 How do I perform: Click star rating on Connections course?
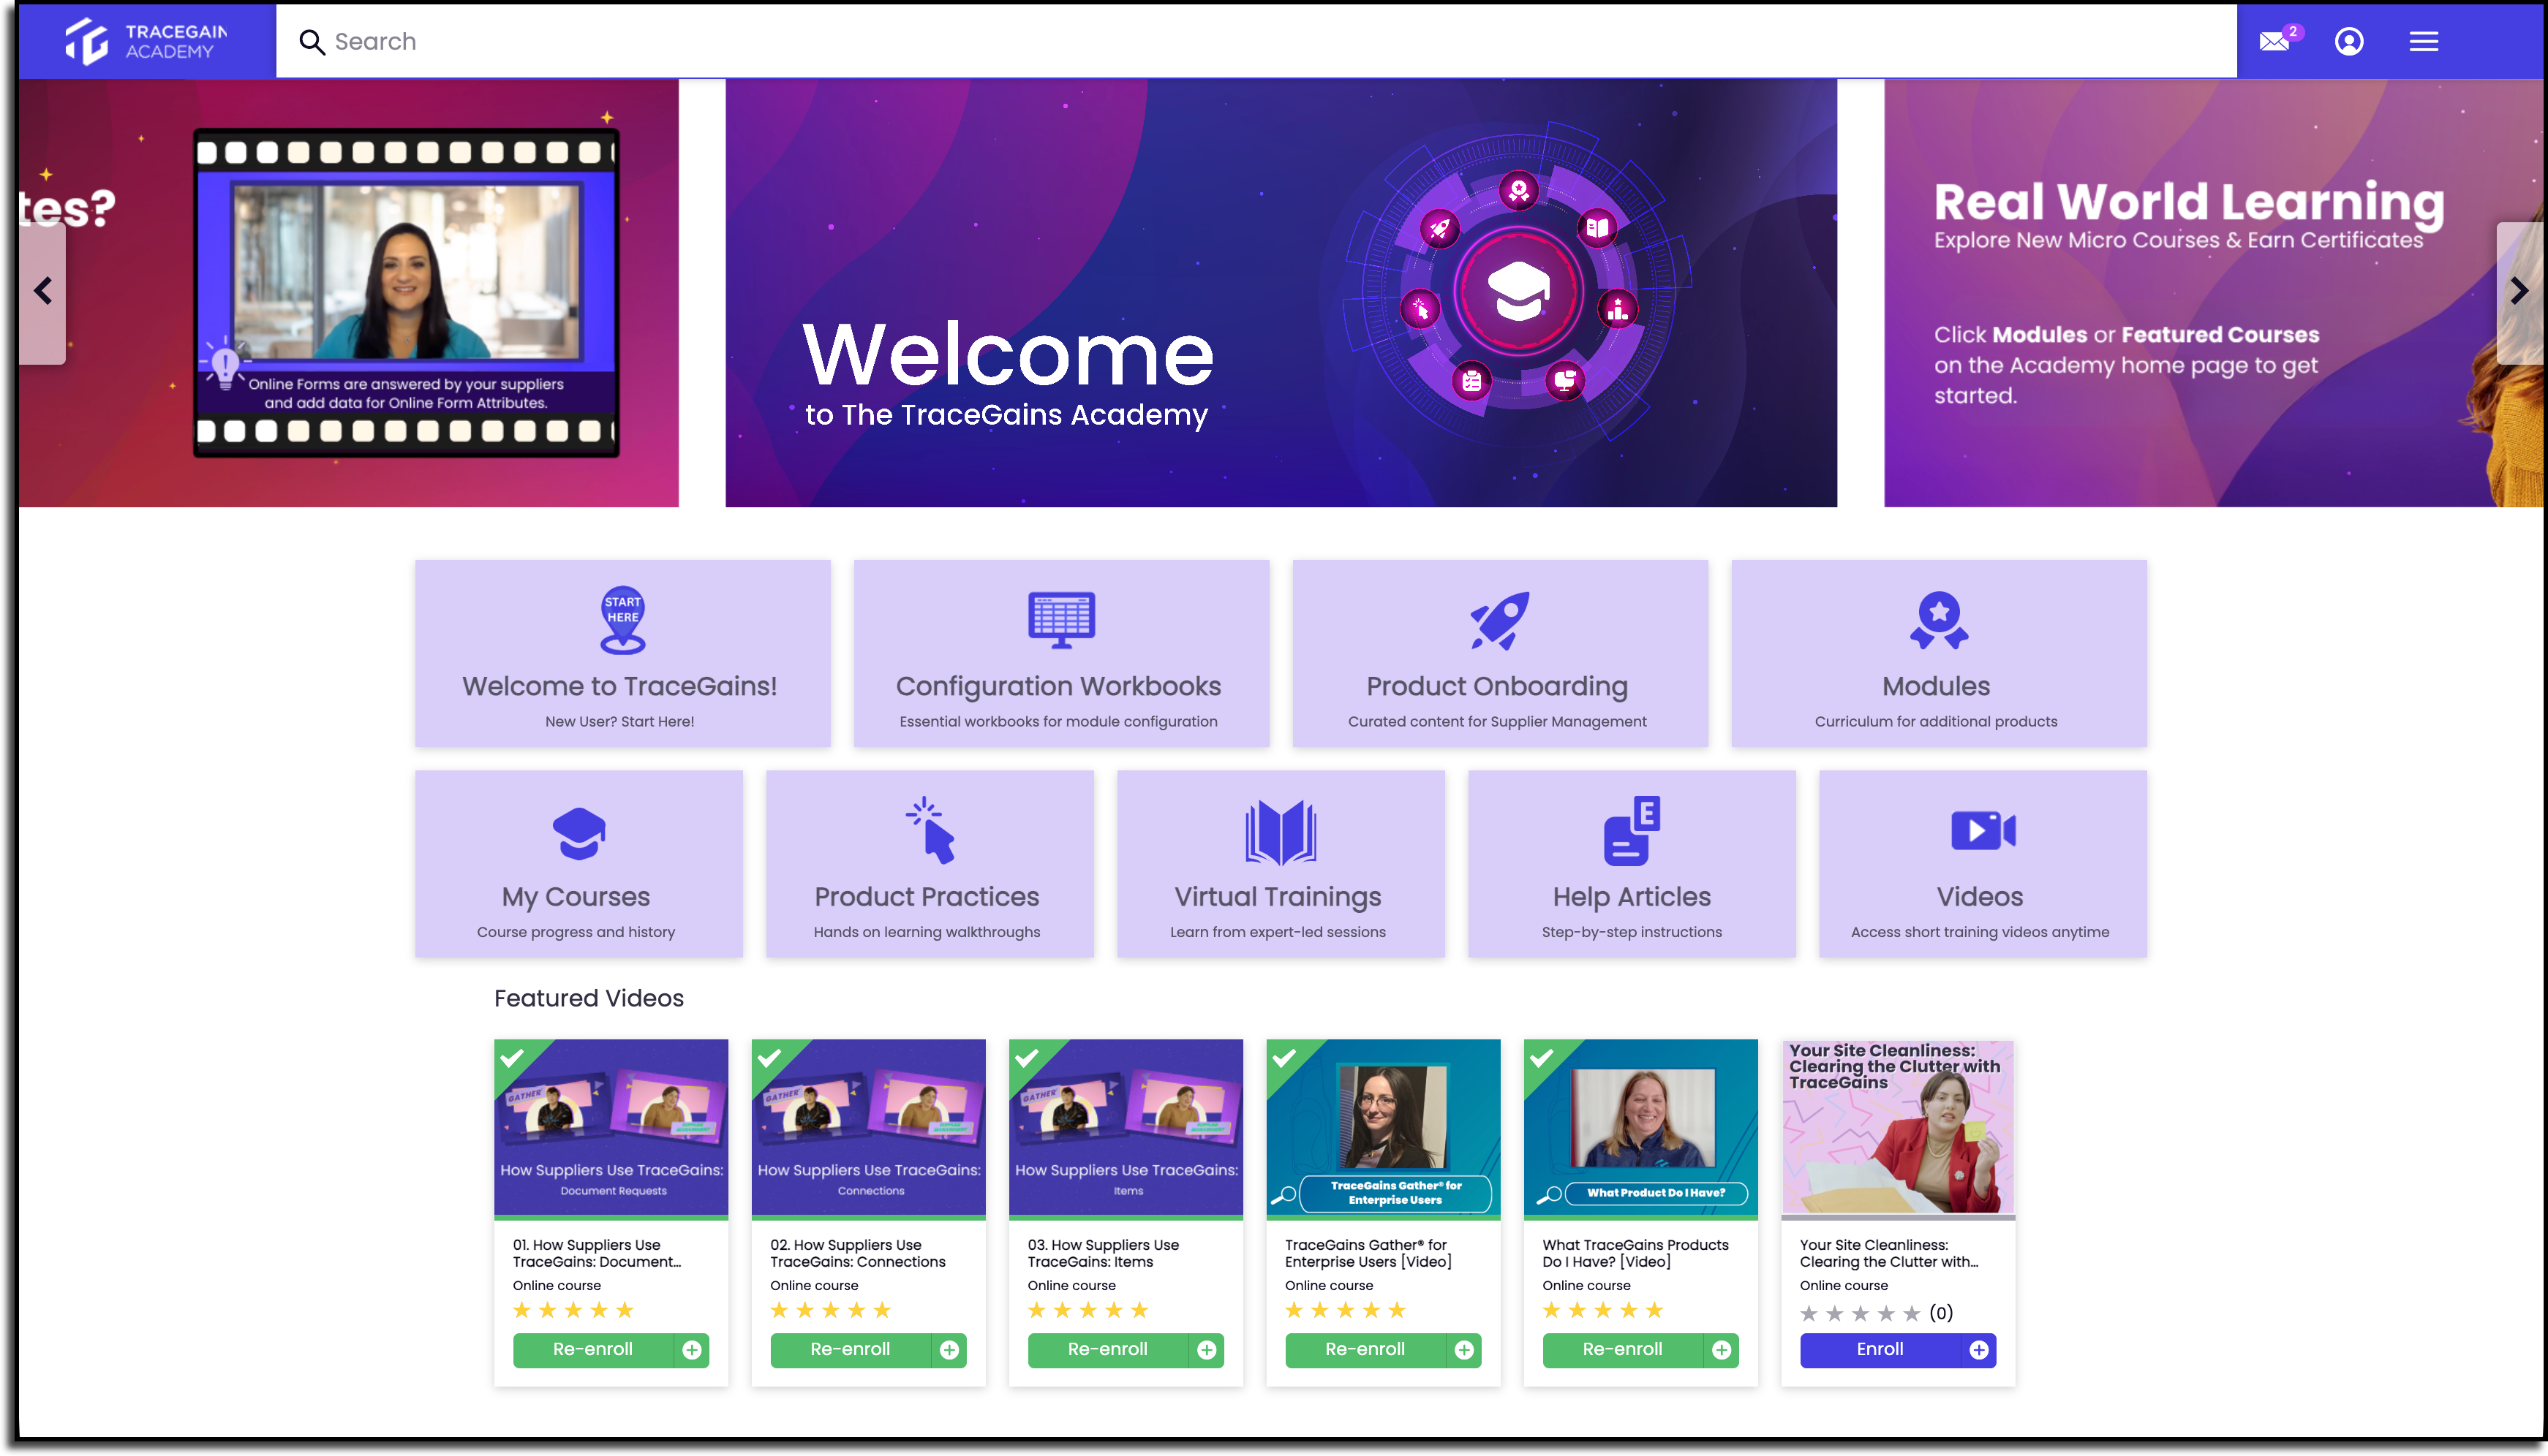[830, 1311]
